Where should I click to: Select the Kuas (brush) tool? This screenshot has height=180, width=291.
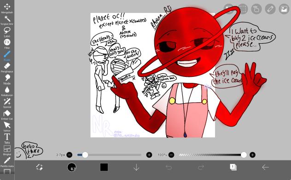(x=7, y=56)
